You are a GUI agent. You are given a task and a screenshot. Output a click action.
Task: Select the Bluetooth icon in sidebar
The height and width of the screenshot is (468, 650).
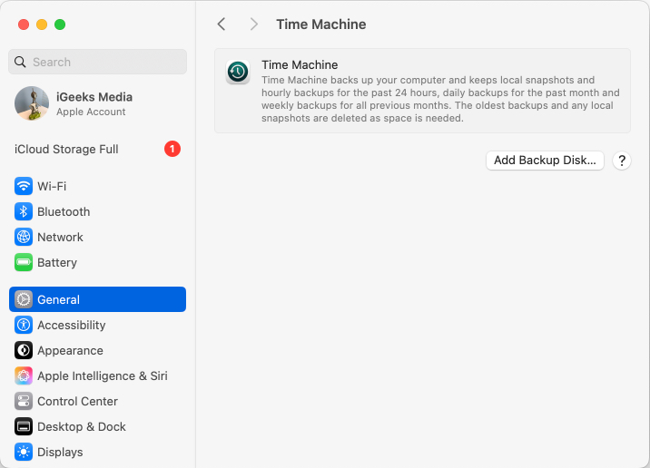[24, 211]
